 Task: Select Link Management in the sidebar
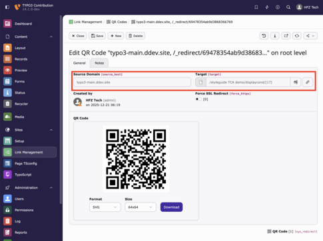point(29,152)
